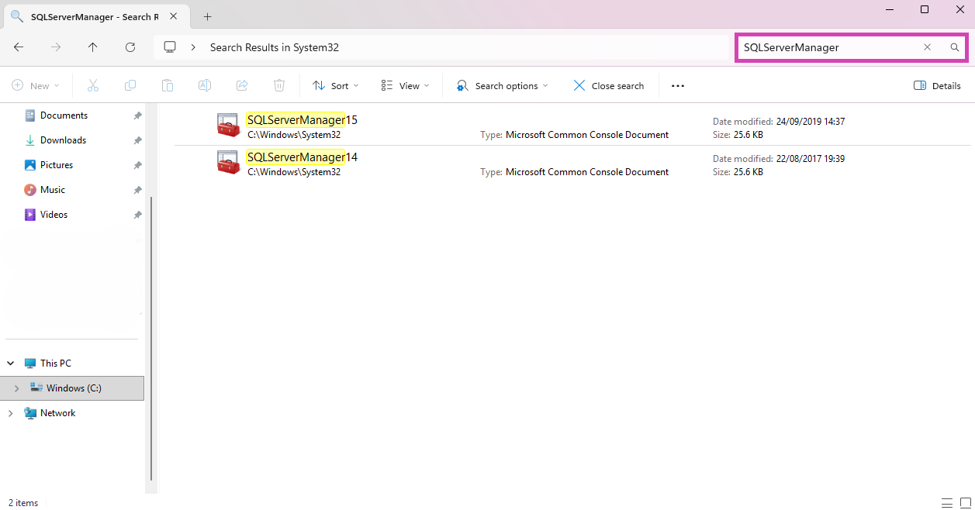The image size is (975, 510).
Task: Open Pictures in the sidebar
Action: pos(57,165)
